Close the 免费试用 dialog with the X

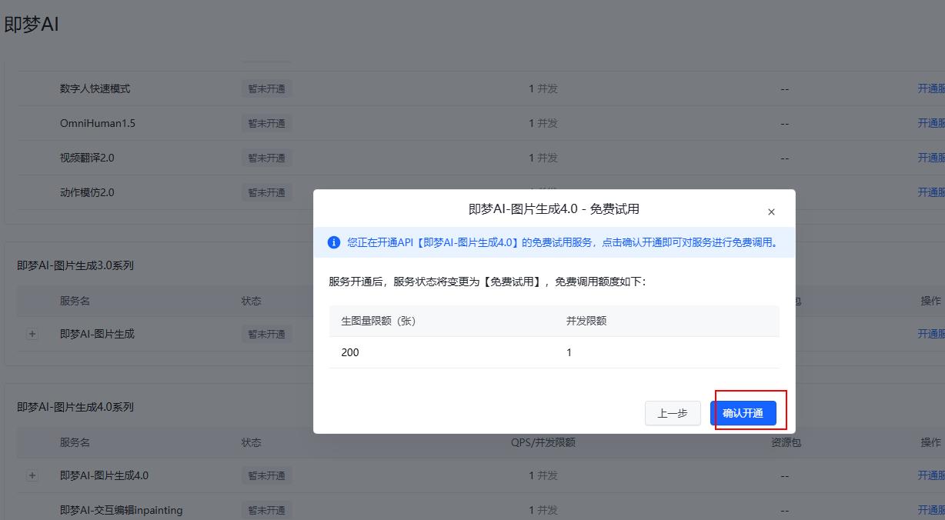pos(771,212)
